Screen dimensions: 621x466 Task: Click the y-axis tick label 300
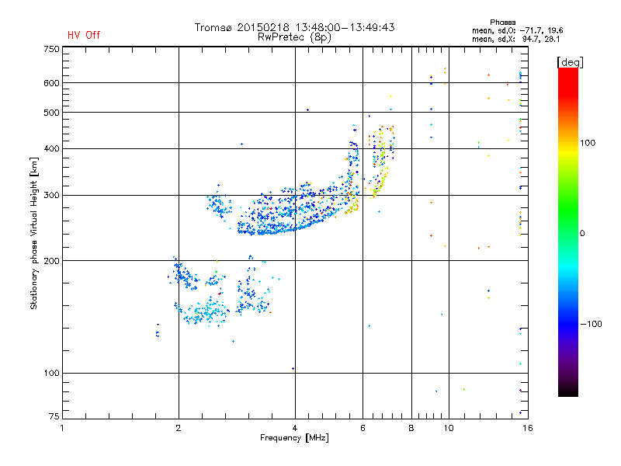click(51, 195)
